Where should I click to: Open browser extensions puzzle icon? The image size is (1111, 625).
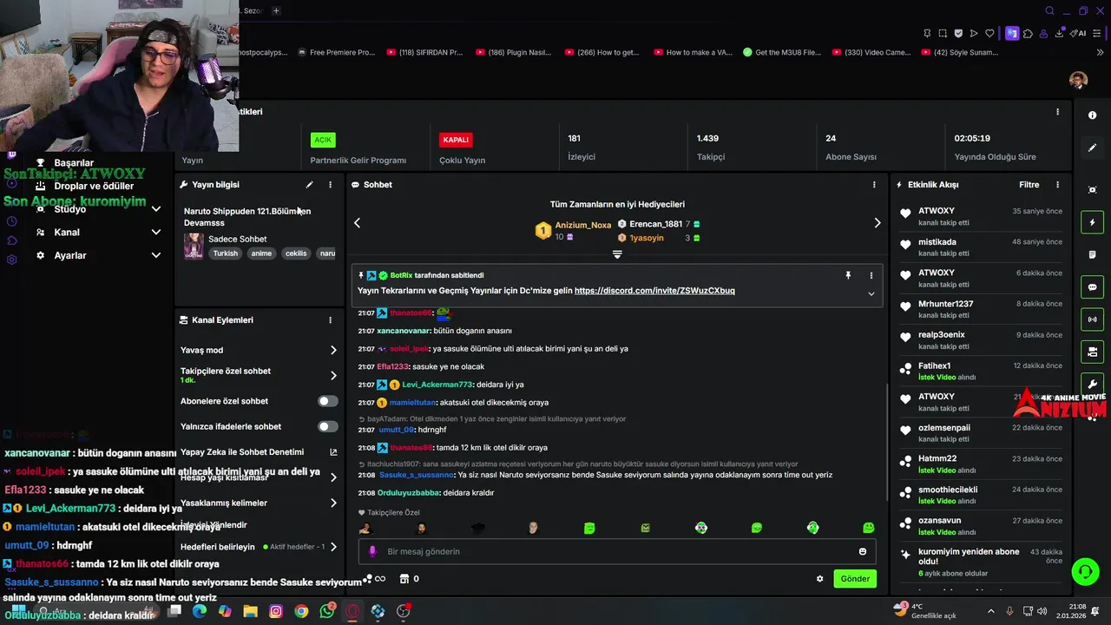coord(1028,34)
